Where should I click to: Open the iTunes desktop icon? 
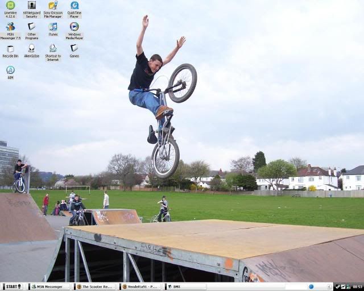(x=53, y=29)
